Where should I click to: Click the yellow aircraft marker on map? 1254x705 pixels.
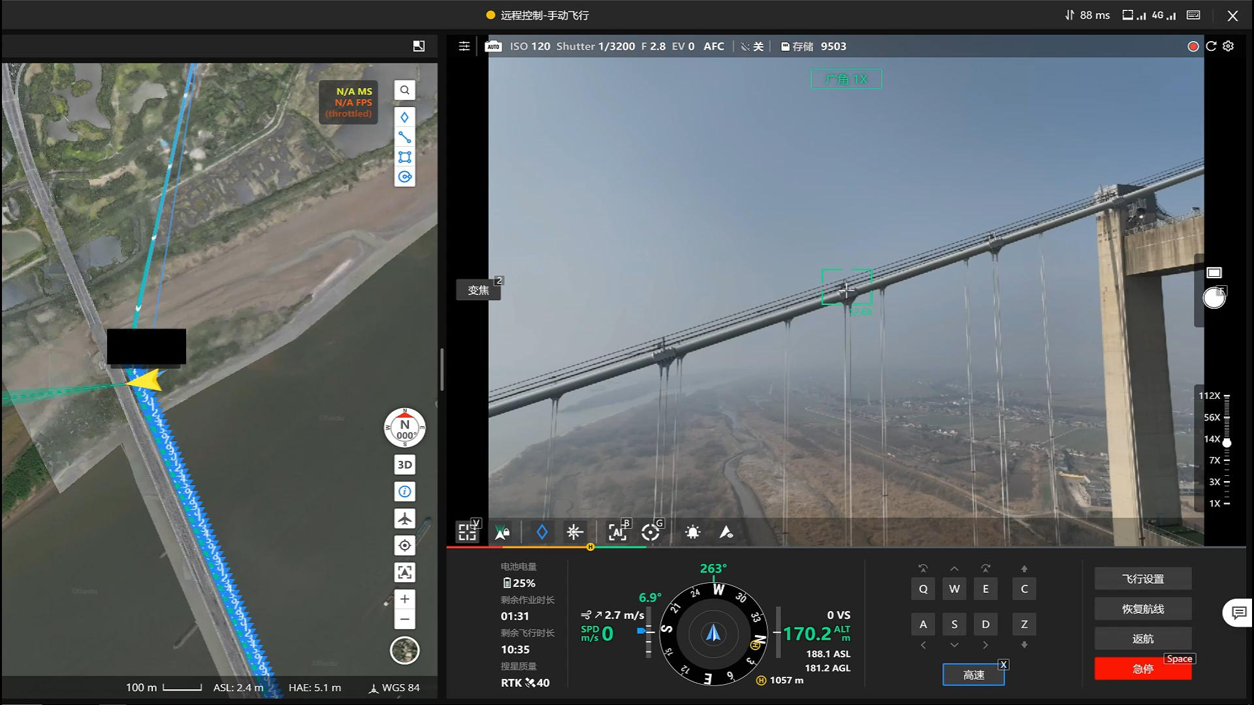pos(146,381)
